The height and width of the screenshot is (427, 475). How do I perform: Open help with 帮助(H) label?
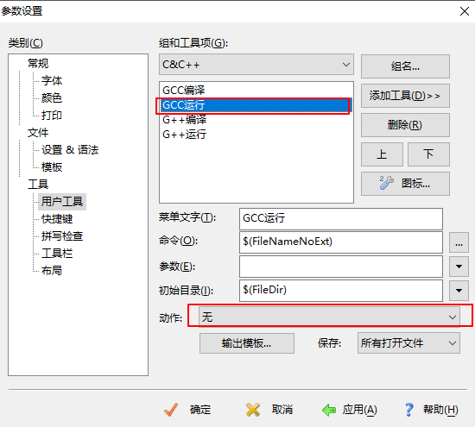tap(440, 410)
